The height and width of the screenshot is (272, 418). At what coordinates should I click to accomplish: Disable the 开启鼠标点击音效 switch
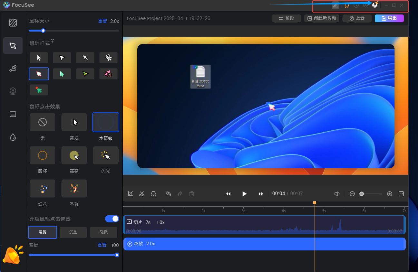(112, 219)
